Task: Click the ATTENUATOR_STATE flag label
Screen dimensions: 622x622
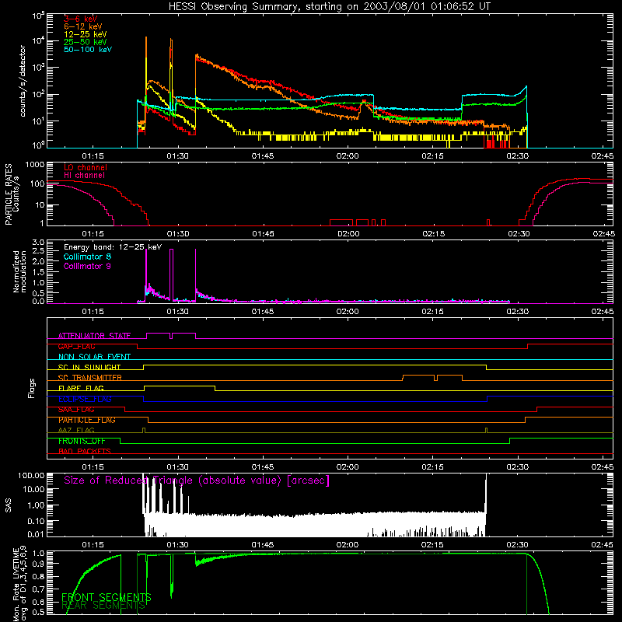Action: point(94,336)
